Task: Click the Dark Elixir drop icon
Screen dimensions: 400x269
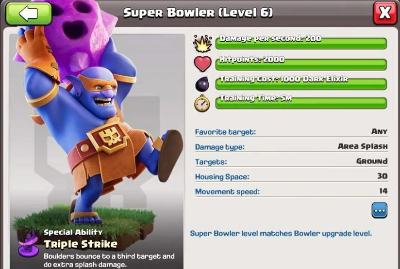Action: click(202, 84)
